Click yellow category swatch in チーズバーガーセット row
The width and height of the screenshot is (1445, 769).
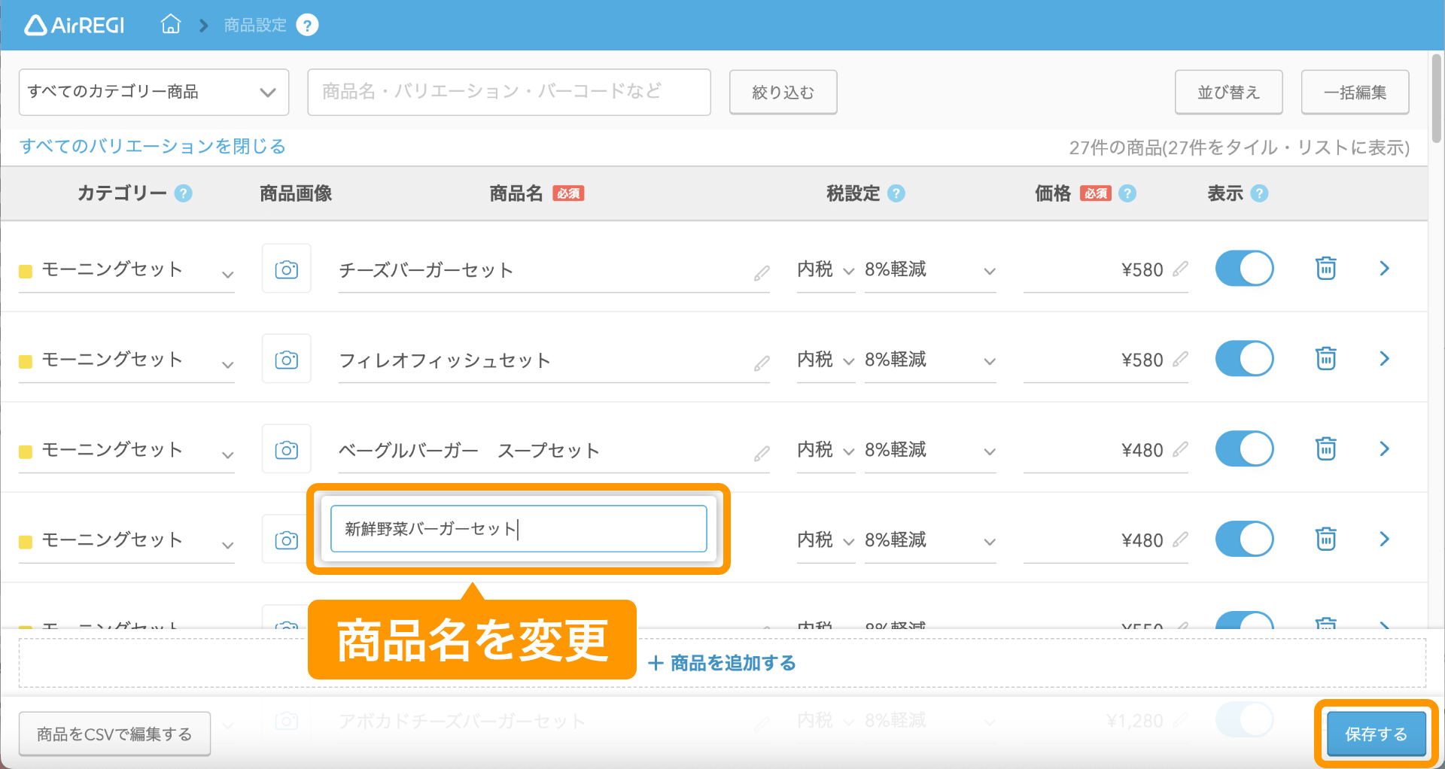26,271
